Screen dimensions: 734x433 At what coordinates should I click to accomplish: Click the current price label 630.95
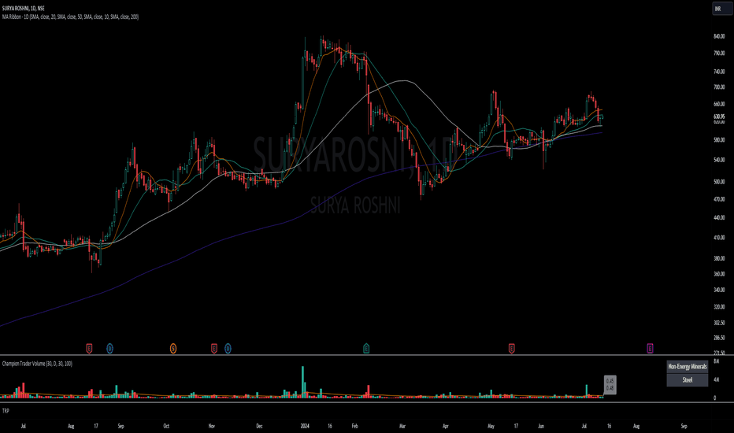720,117
